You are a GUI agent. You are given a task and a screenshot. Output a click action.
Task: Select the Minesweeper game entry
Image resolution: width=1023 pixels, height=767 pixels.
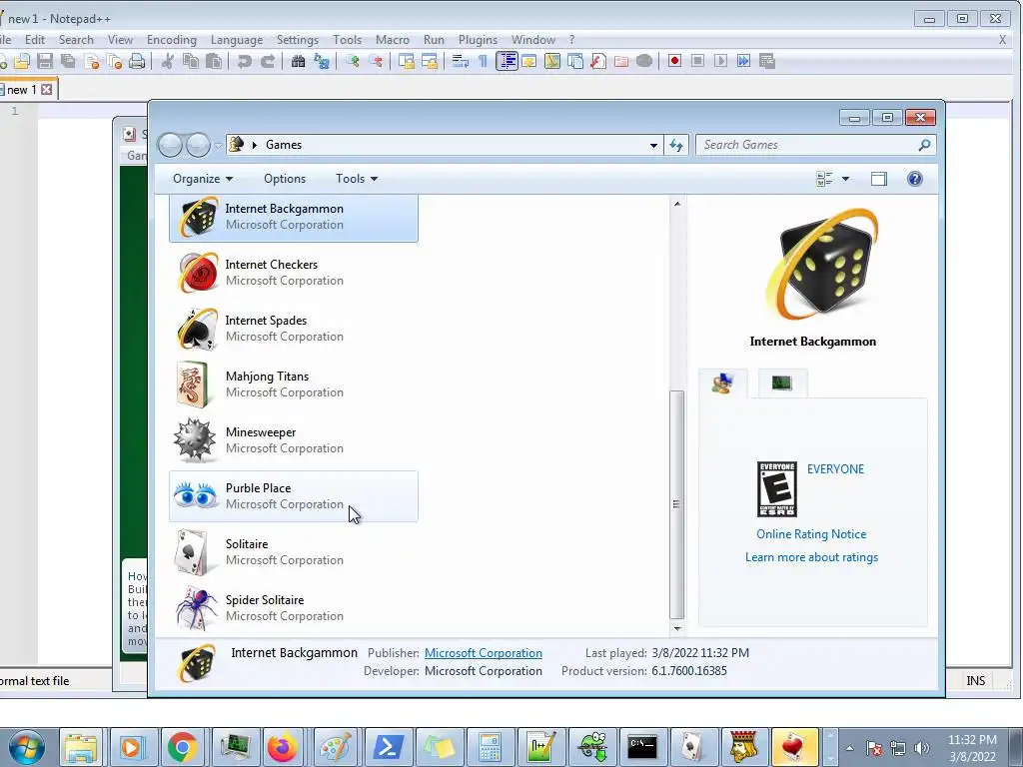(294, 440)
